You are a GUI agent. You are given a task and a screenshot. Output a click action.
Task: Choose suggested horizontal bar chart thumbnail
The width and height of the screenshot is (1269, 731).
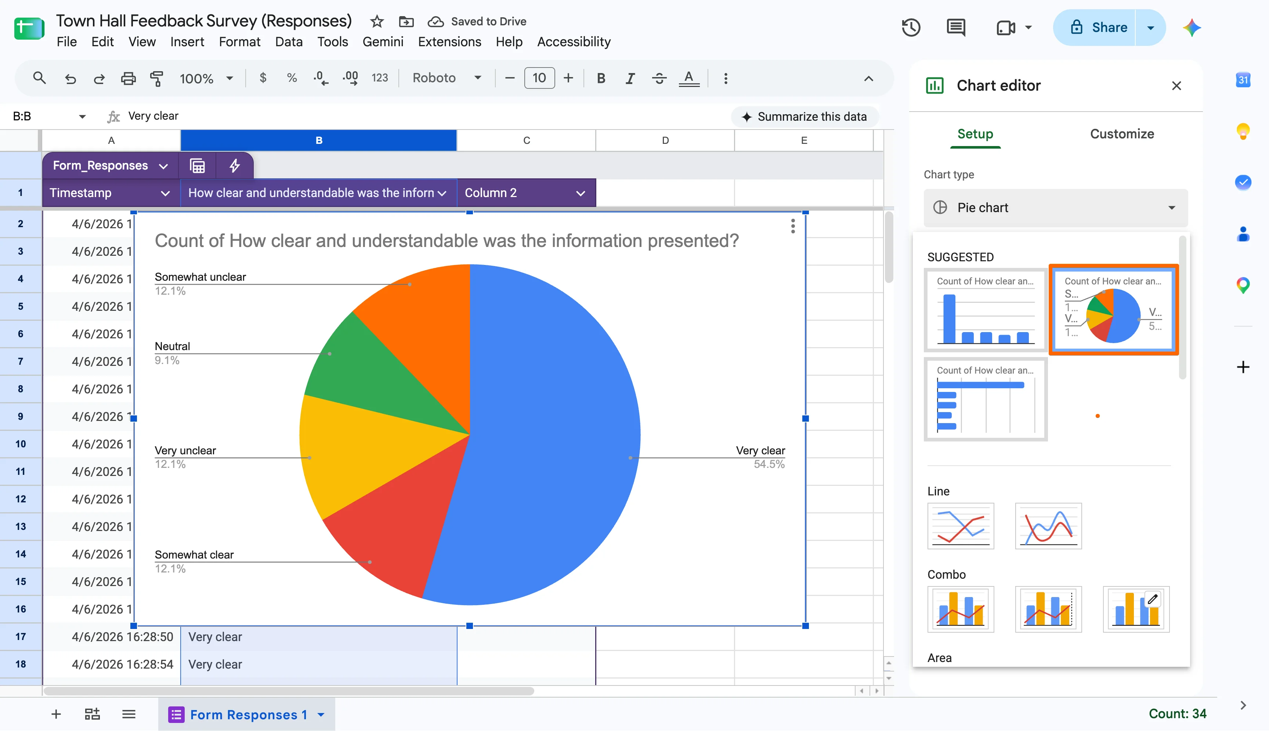(985, 399)
